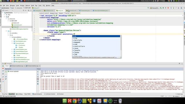This screenshot has width=185, height=104.
Task: Rerun server with green icon in Run panel
Action: [3, 66]
